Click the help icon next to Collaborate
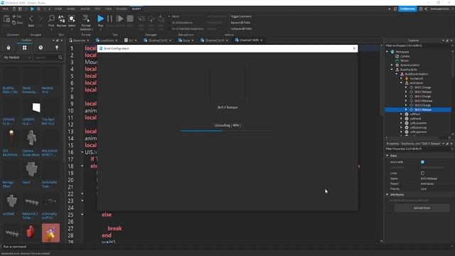Screen dimensions: 455x256 421,9
